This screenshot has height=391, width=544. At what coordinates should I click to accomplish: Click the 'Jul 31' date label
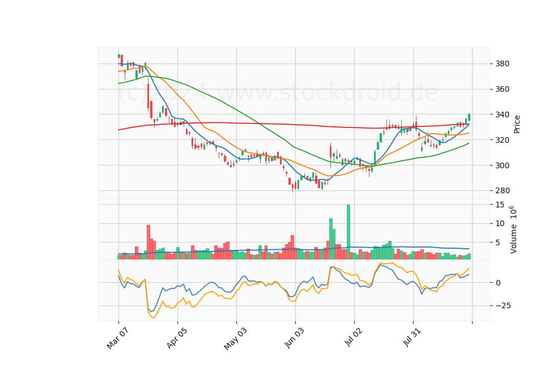coord(412,337)
